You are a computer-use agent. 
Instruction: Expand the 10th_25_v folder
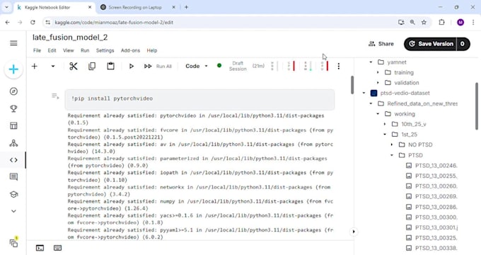click(385, 124)
